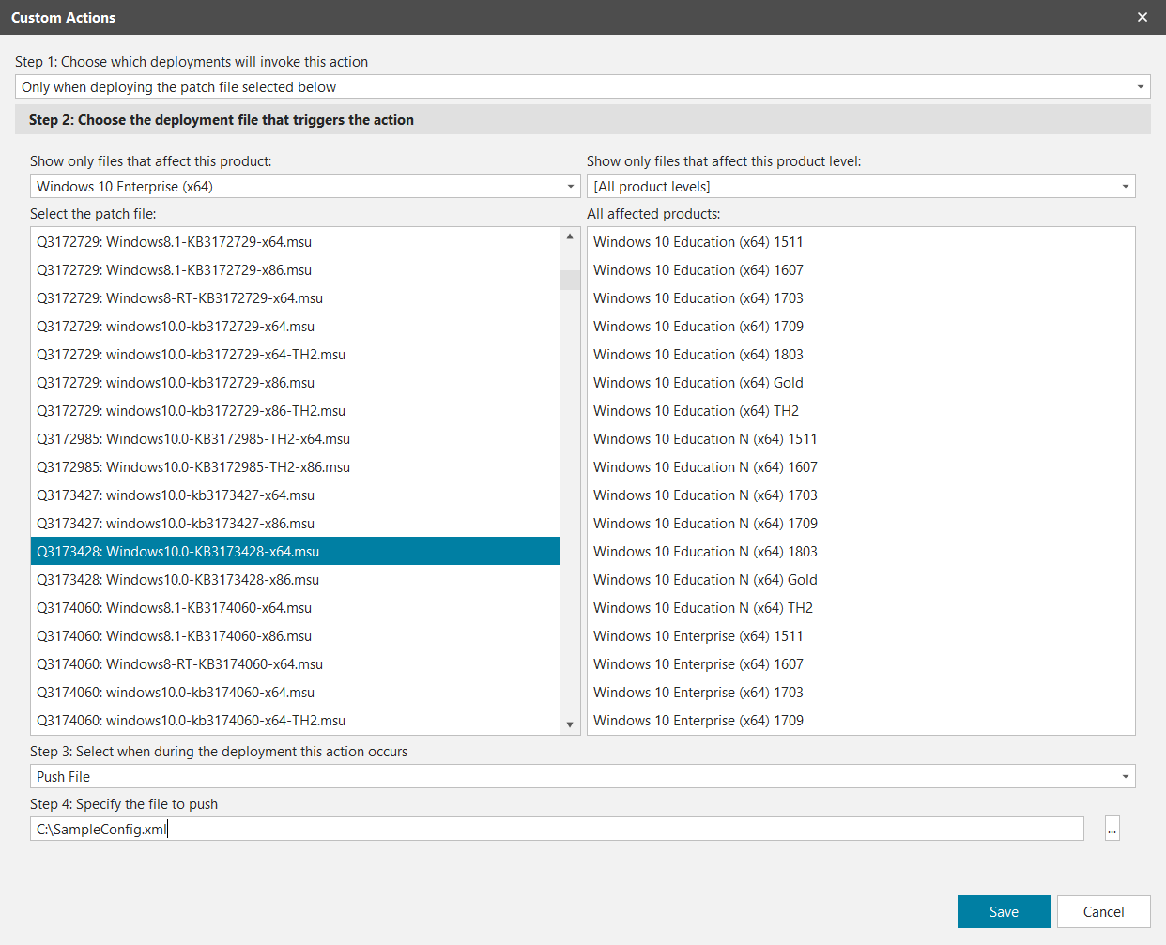Screen dimensions: 1166x945
Task: Click Windows 10 Education (x64) Gold entry
Action: 861,383
